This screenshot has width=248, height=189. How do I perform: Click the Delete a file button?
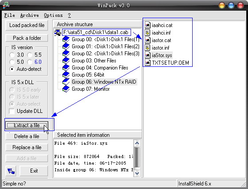(27, 136)
